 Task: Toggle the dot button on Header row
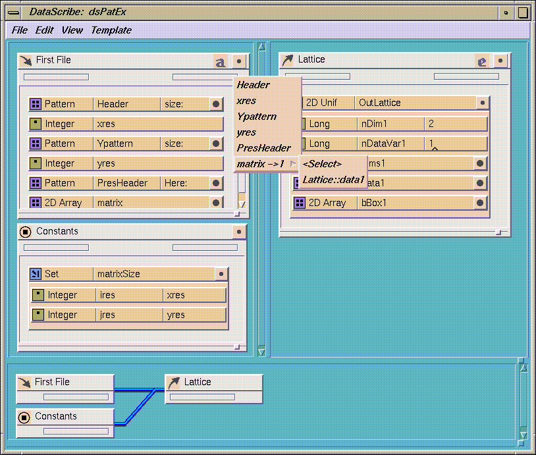pyautogui.click(x=216, y=104)
